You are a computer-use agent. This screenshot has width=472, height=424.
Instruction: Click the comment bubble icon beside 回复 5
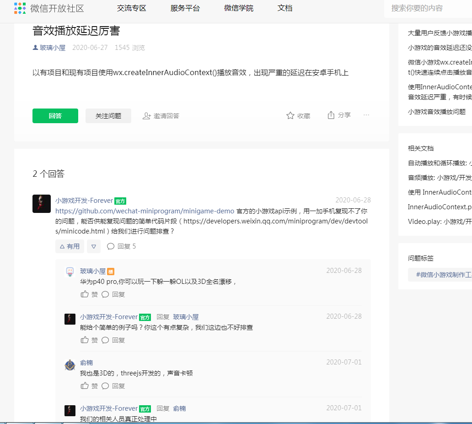click(x=111, y=246)
